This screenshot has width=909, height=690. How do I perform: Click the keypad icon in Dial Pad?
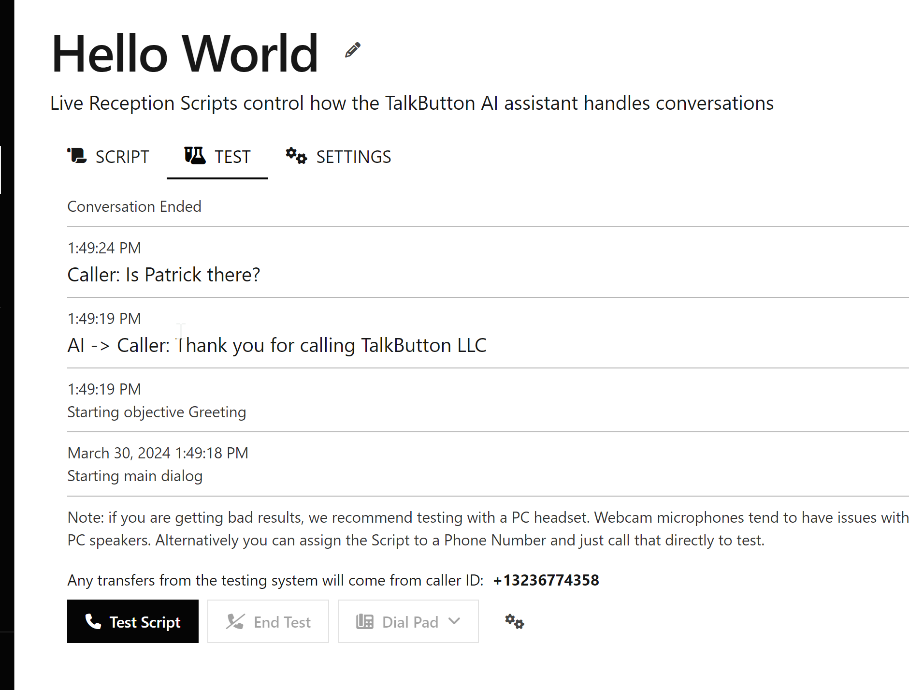365,621
